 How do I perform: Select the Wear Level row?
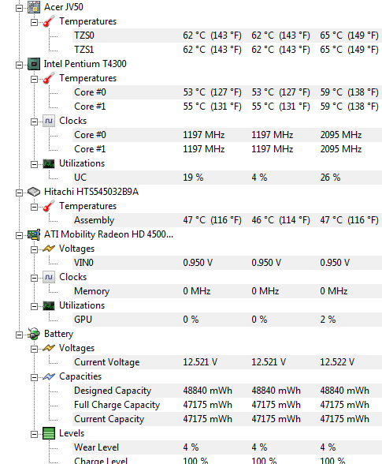point(227,447)
